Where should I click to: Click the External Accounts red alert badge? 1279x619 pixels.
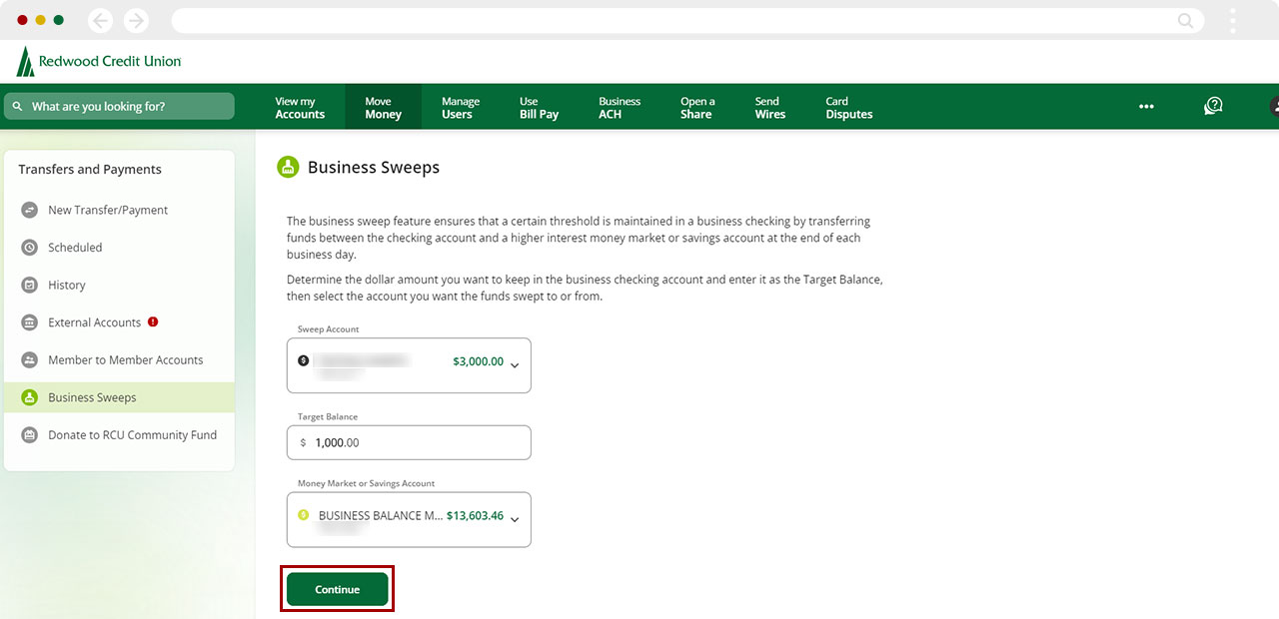coord(153,321)
